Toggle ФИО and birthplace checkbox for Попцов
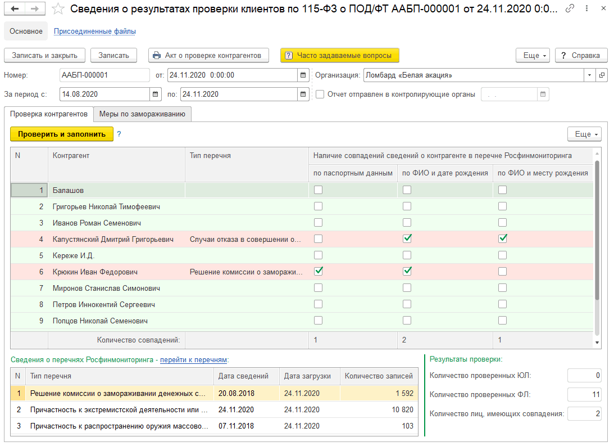Viewport: 614px width, 446px height. point(503,321)
